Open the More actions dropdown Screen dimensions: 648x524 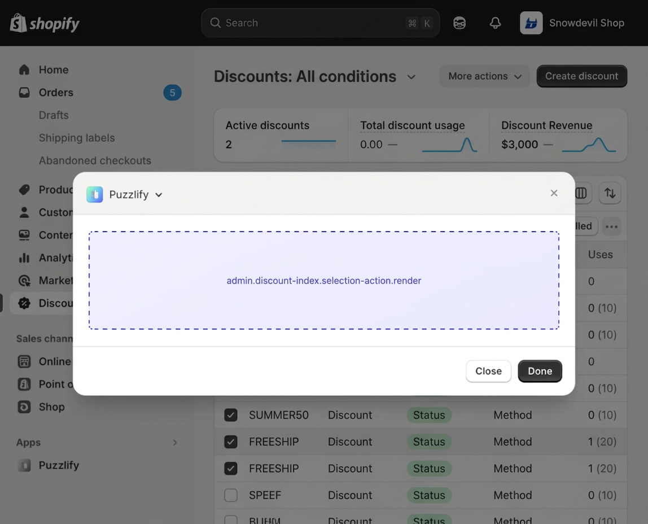pyautogui.click(x=484, y=76)
